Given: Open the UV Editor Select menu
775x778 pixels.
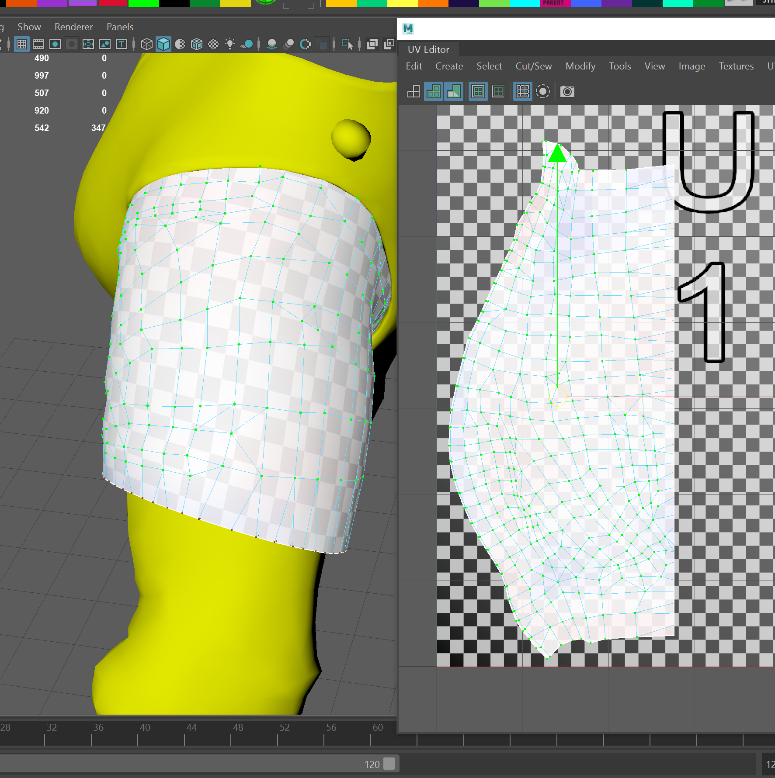Looking at the screenshot, I should [x=489, y=66].
